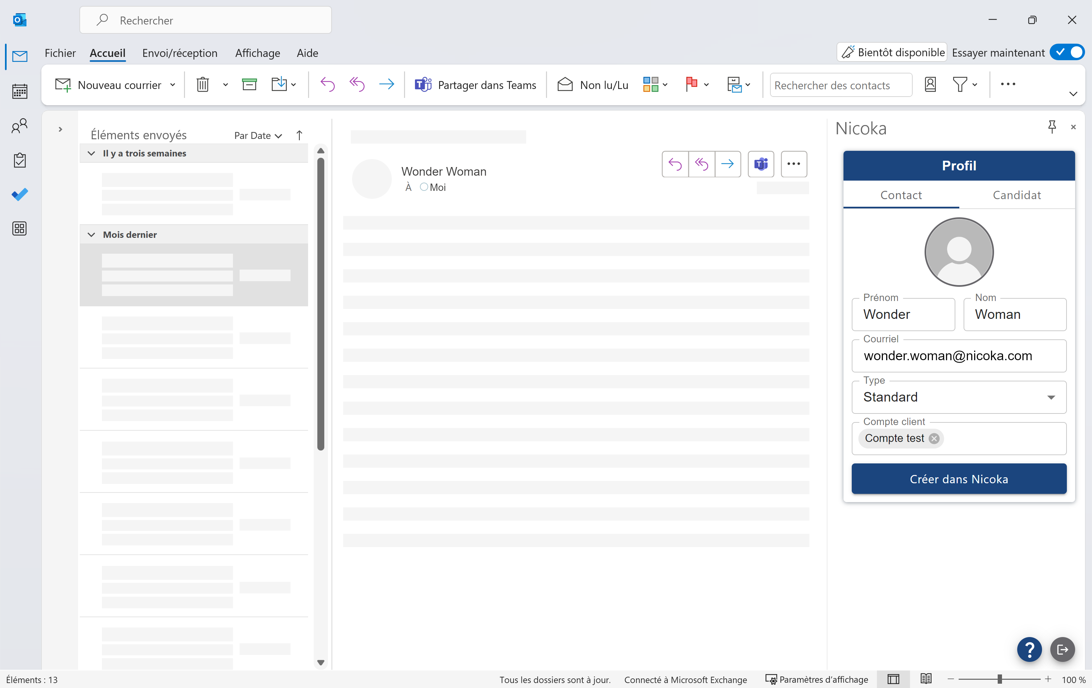Open the People contacts view
This screenshot has width=1092, height=688.
tap(20, 126)
